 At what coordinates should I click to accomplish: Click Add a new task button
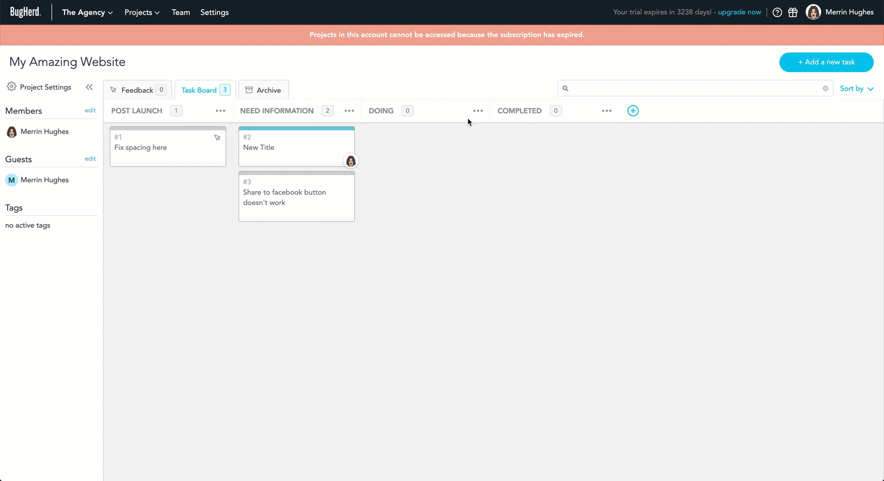(826, 62)
